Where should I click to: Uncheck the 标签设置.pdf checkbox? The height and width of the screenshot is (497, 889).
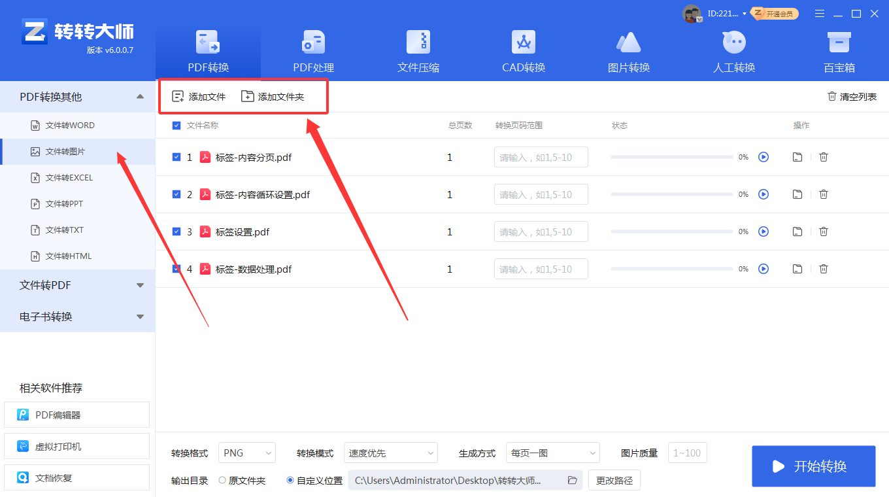coord(176,231)
